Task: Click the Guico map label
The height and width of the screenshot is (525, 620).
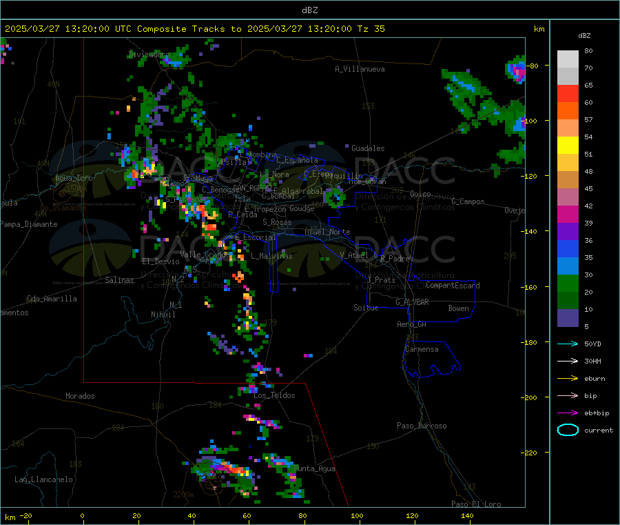Action: pos(420,194)
